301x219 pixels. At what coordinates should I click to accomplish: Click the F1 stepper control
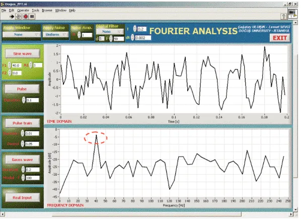point(10,65)
